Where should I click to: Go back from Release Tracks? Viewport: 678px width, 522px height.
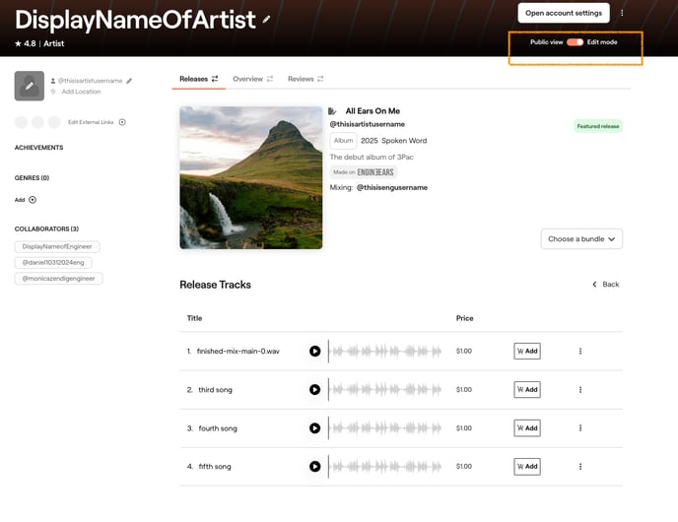(x=606, y=284)
